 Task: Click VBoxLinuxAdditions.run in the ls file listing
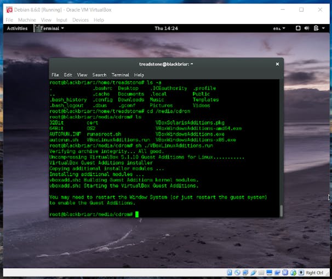[x=118, y=140]
